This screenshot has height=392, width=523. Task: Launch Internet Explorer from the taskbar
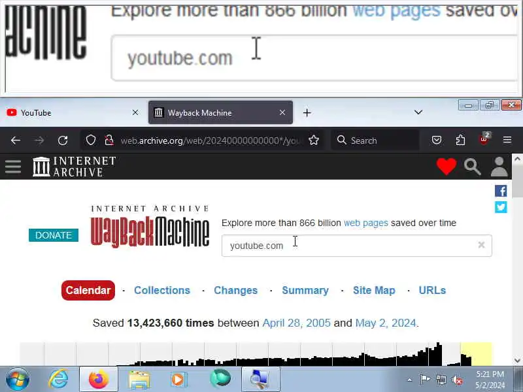click(x=58, y=379)
